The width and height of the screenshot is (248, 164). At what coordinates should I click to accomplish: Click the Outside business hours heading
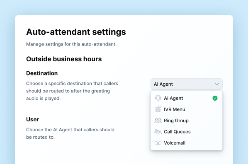64,59
